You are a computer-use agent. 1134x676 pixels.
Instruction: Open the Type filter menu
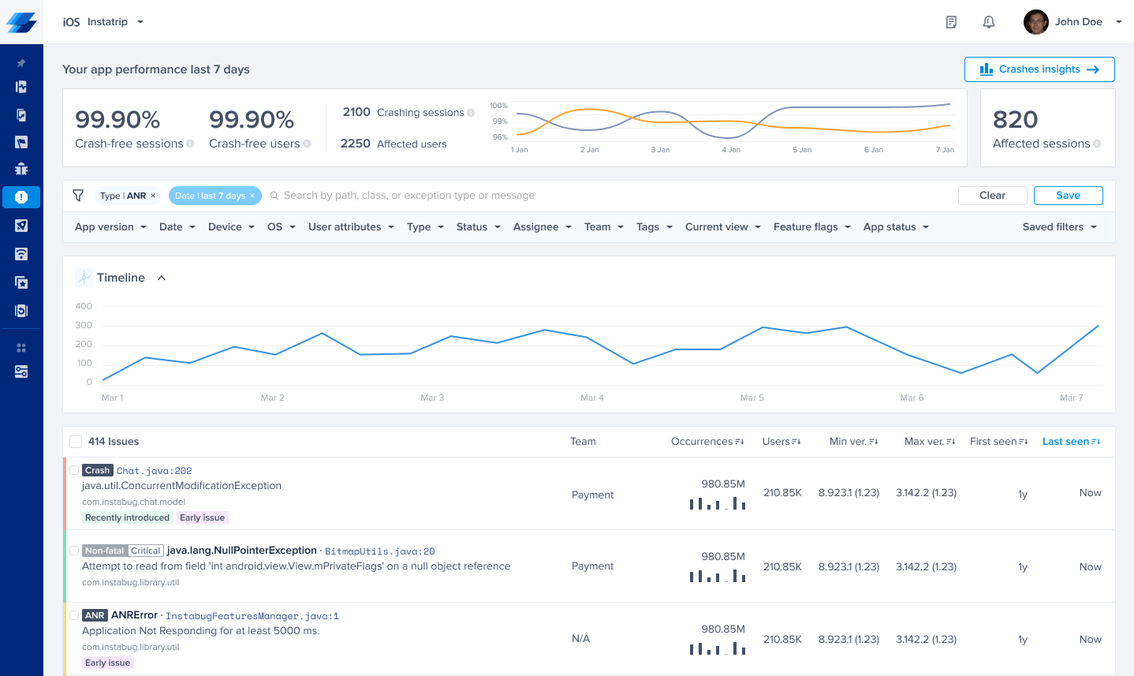(426, 227)
